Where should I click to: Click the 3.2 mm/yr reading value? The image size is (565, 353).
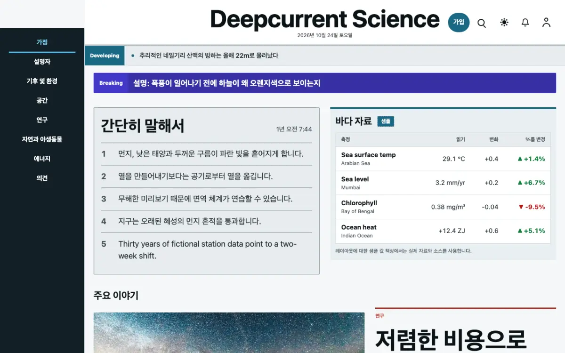(450, 183)
